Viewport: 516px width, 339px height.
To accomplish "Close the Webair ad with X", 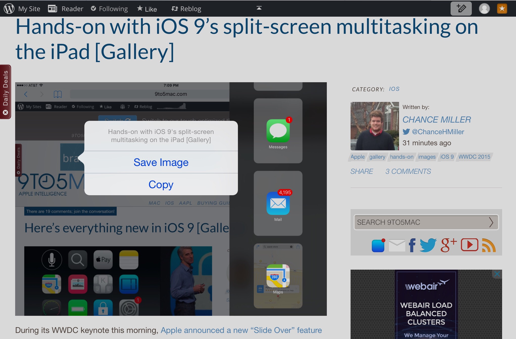I will 497,274.
